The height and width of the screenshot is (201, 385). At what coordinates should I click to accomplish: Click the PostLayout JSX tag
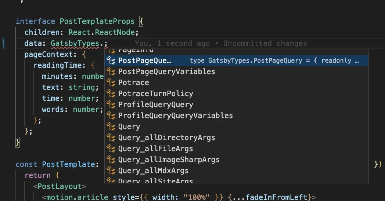click(x=60, y=186)
